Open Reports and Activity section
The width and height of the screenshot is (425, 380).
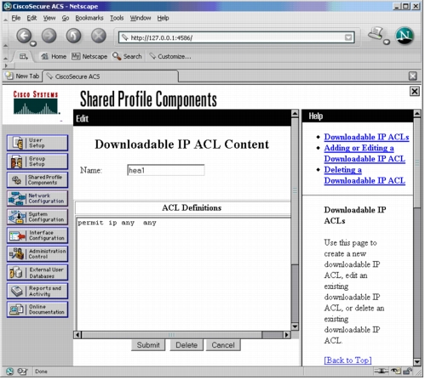(x=37, y=292)
